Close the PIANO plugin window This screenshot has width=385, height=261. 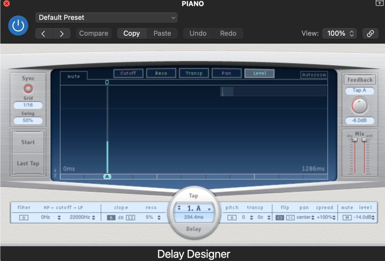[7, 3]
